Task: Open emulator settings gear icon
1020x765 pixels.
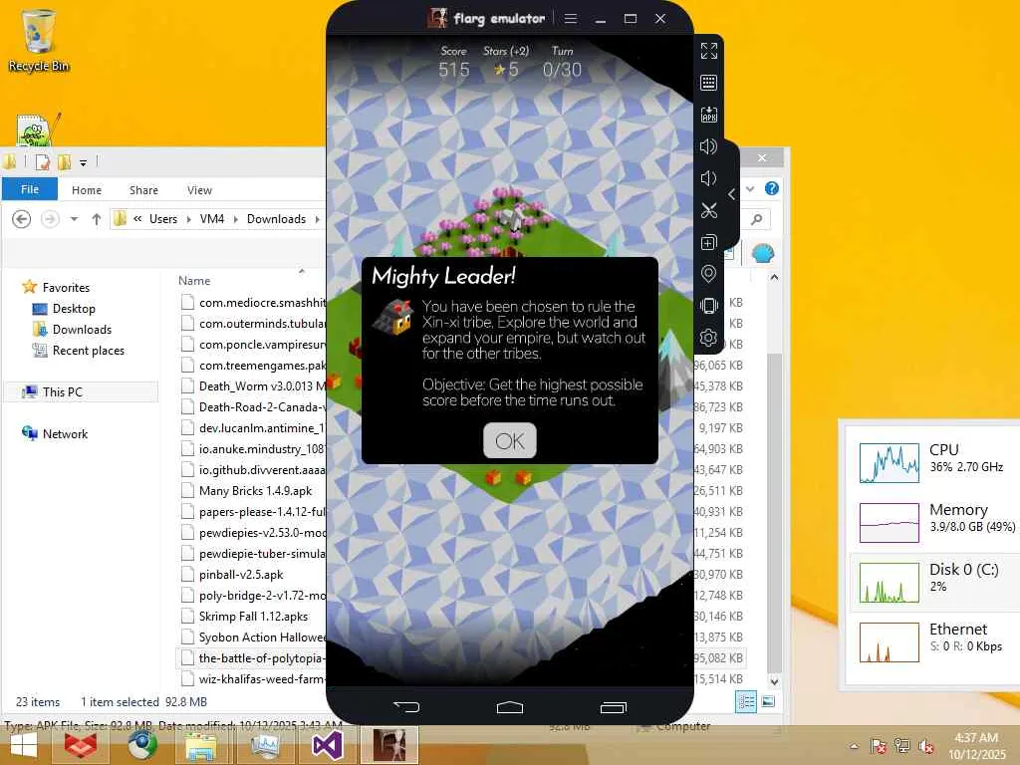Action: 708,337
